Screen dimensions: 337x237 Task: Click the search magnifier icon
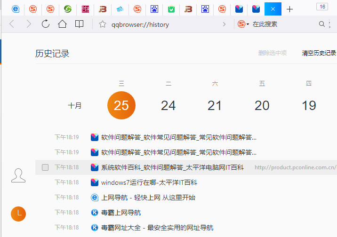click(x=322, y=24)
